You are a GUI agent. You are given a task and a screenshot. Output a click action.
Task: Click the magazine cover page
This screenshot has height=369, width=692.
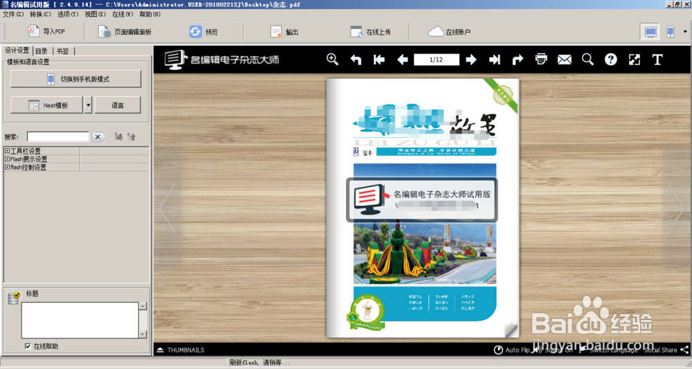pyautogui.click(x=423, y=208)
